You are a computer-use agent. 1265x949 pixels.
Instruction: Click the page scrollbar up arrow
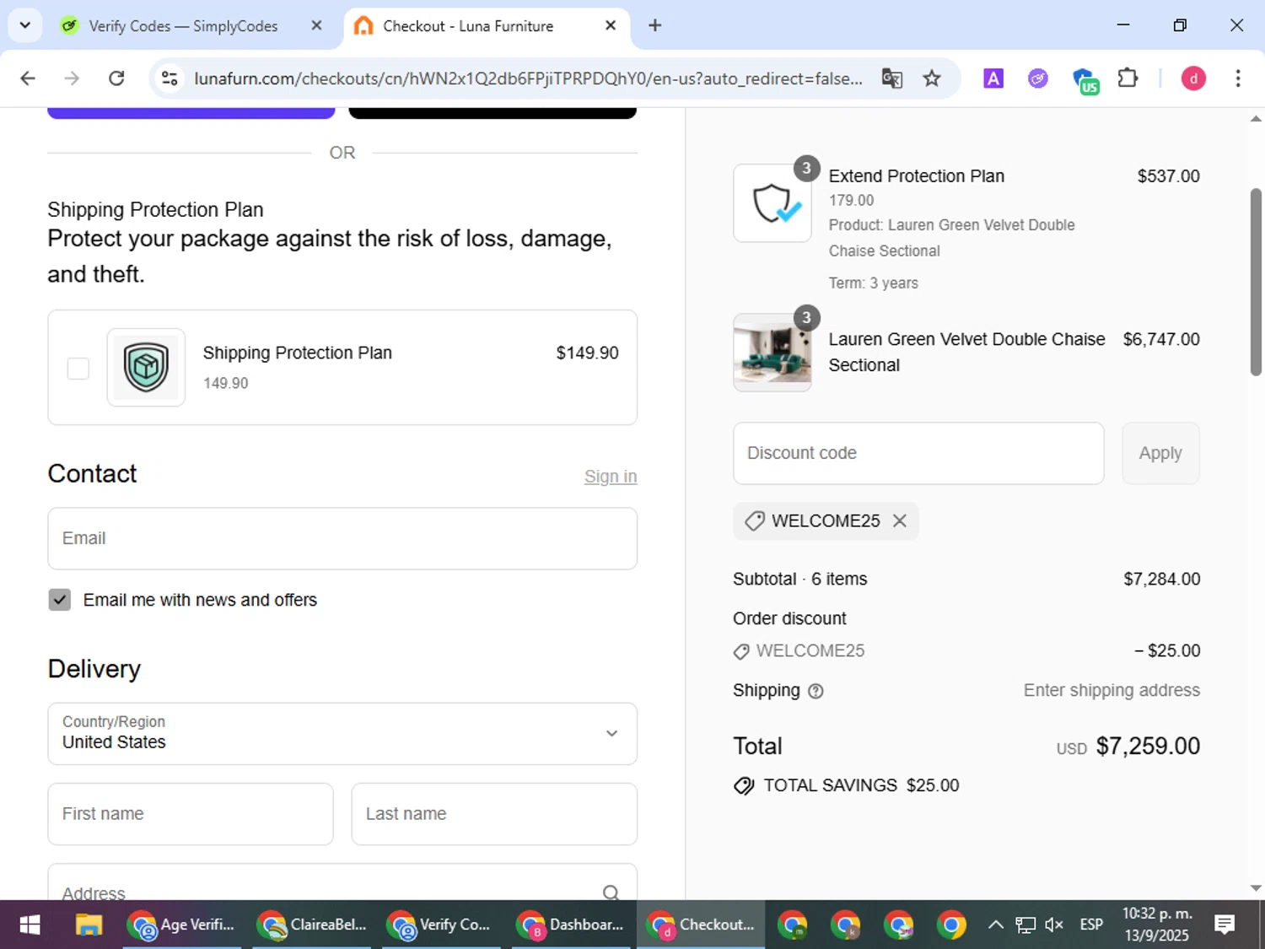click(x=1256, y=119)
